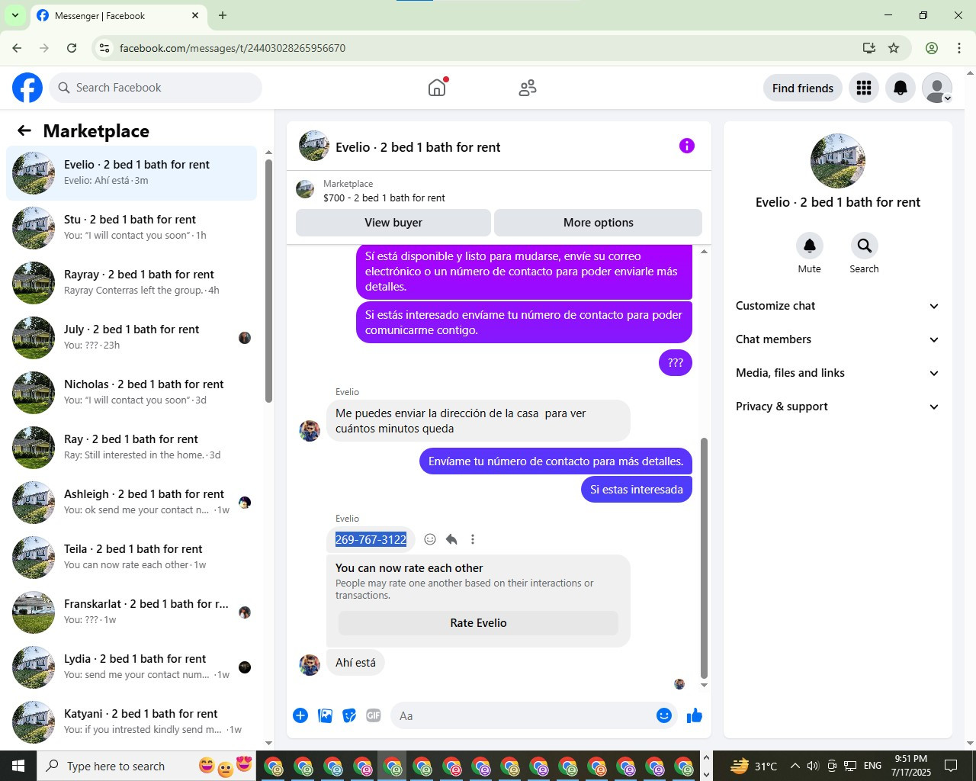Open conversation information purple icon
The width and height of the screenshot is (976, 781).
[x=687, y=146]
